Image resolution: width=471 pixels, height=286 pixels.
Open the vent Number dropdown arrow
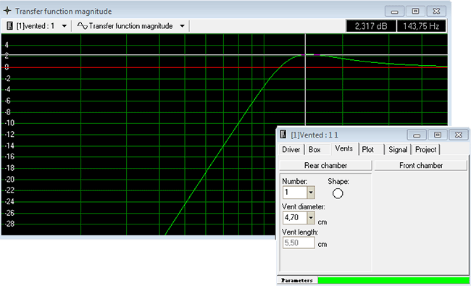click(311, 193)
